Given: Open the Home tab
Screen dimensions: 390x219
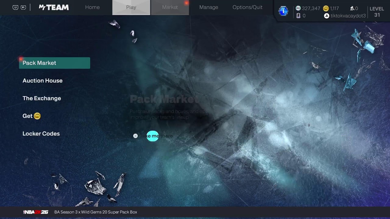Looking at the screenshot, I should tap(92, 7).
